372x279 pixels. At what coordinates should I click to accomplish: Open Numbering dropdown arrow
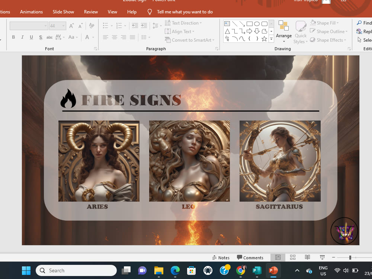click(x=125, y=26)
